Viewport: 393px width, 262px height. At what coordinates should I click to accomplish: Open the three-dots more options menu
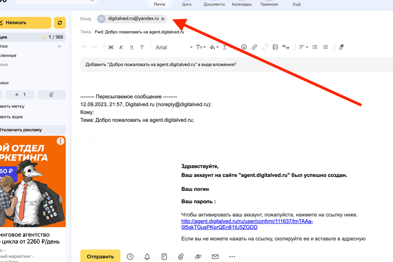coord(232,257)
